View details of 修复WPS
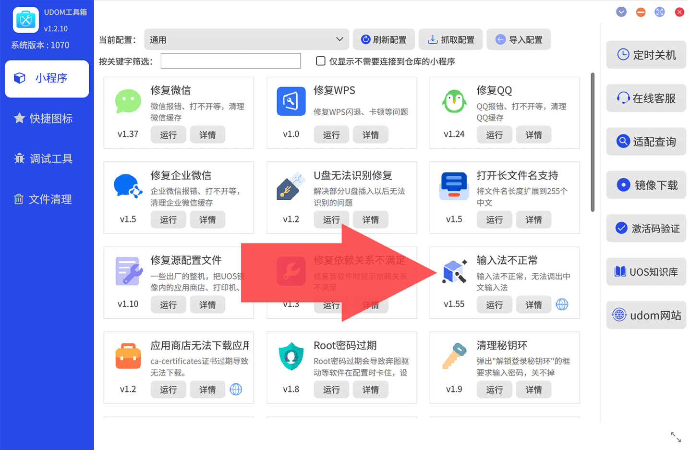 click(x=371, y=135)
